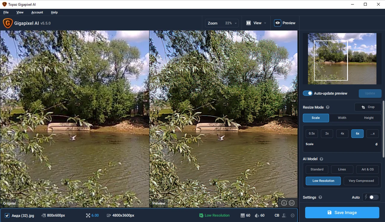Image resolution: width=385 pixels, height=222 pixels.
Task: Click the Resize Mode help icon
Action: click(x=328, y=107)
